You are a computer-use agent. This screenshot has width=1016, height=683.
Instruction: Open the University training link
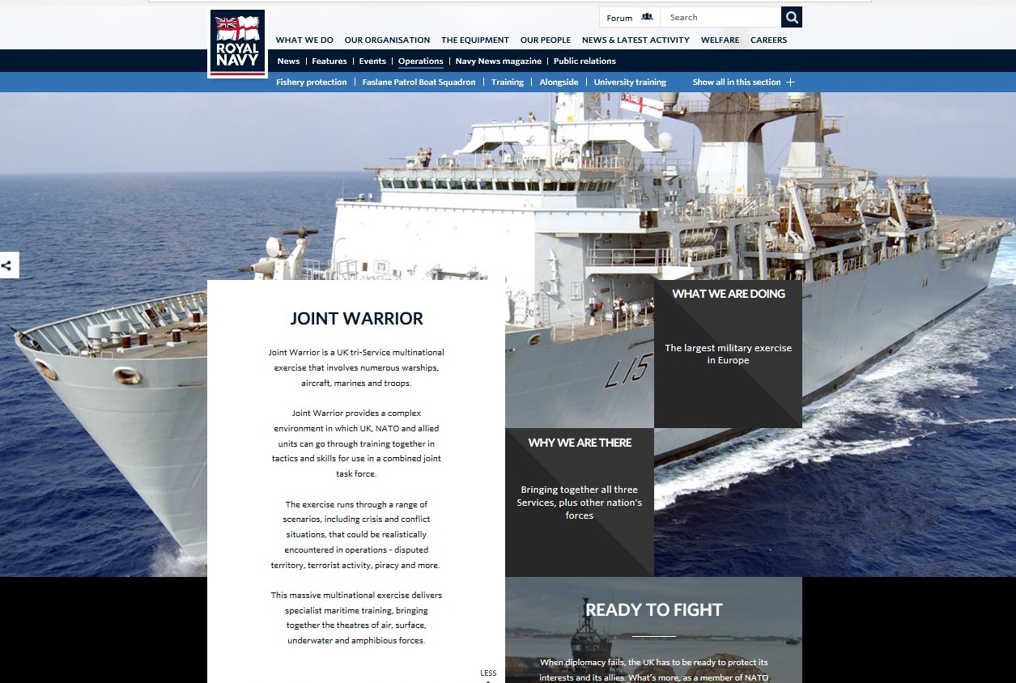630,82
